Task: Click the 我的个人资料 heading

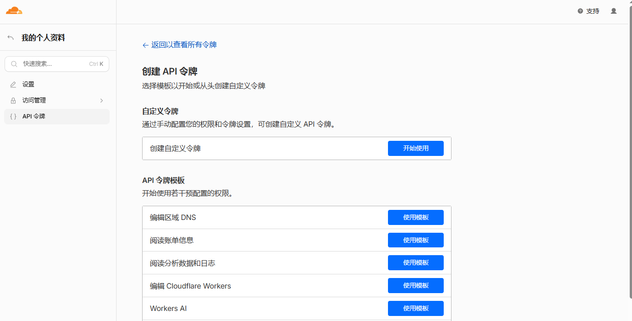Action: [x=43, y=37]
